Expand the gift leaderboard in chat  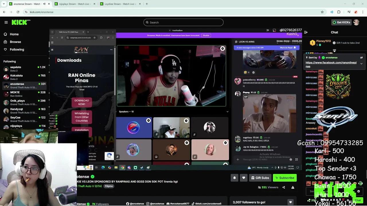point(334,51)
